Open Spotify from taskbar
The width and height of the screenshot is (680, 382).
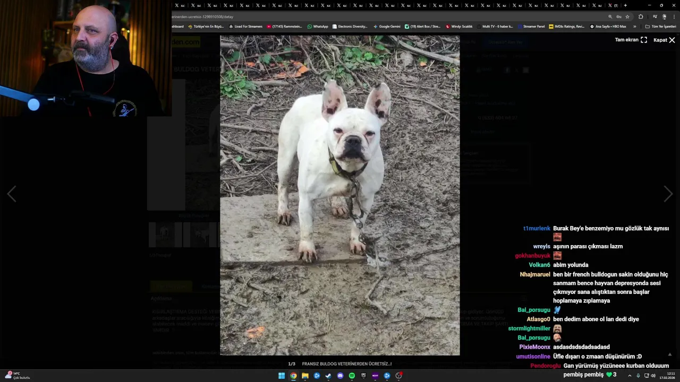point(352,376)
